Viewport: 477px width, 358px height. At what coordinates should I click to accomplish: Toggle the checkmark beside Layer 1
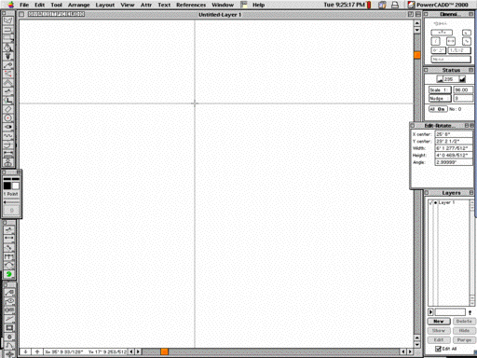[x=430, y=202]
